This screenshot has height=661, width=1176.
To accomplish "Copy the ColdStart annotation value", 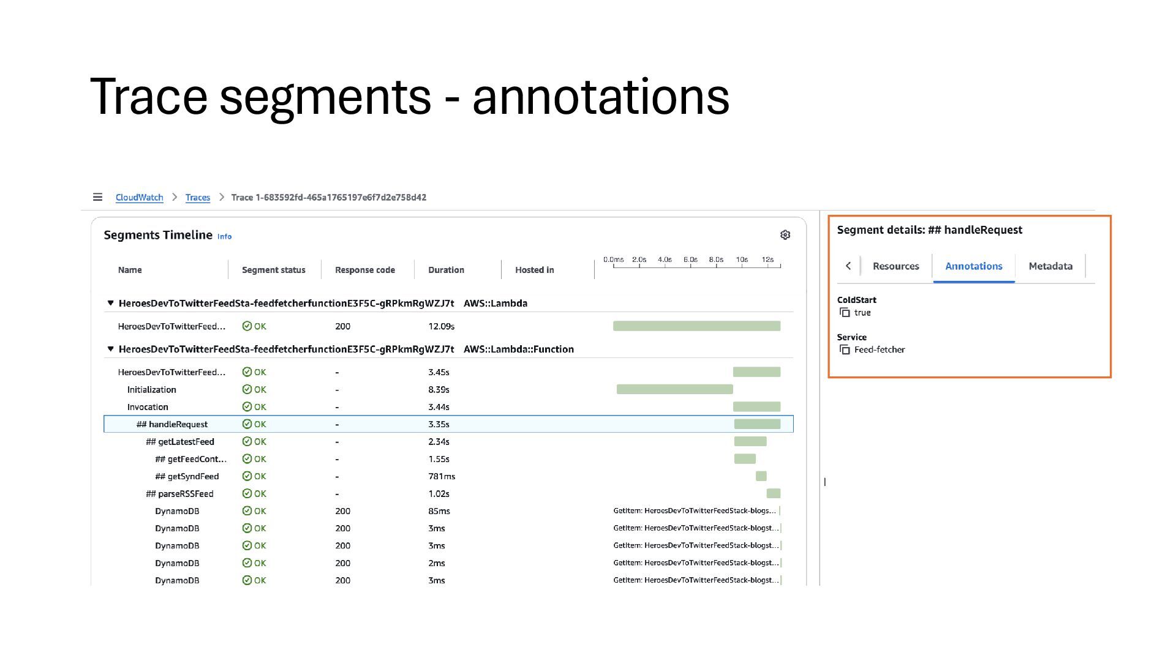I will (x=845, y=313).
